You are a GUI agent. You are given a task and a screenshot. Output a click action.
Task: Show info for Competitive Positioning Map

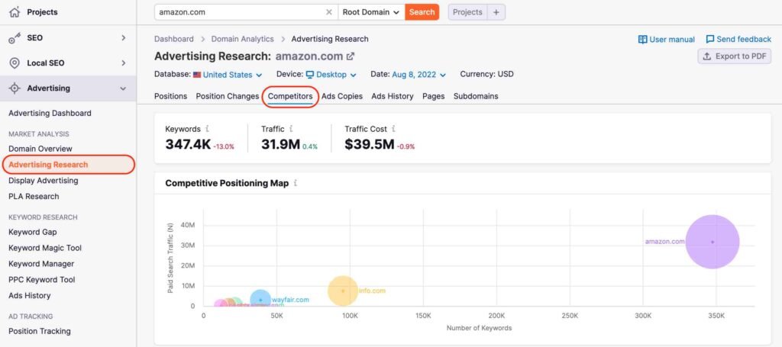[296, 184]
